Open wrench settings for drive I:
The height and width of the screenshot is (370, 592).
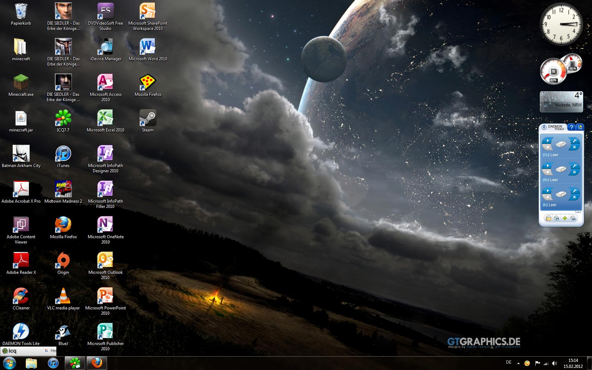[x=574, y=191]
